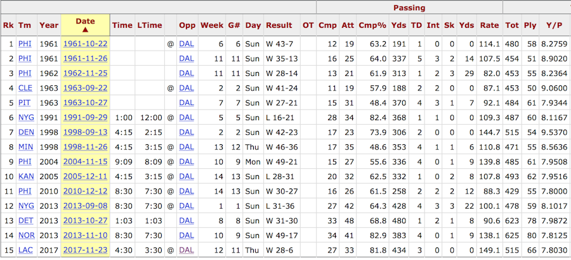Sort by the passing Rate column header
Screen dimensions: 571x260
489,25
